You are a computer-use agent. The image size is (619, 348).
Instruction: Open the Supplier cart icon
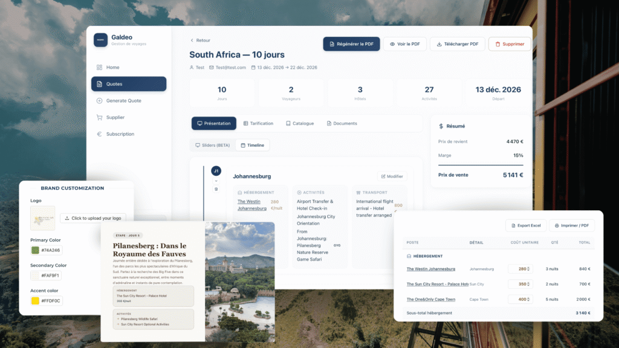(99, 117)
